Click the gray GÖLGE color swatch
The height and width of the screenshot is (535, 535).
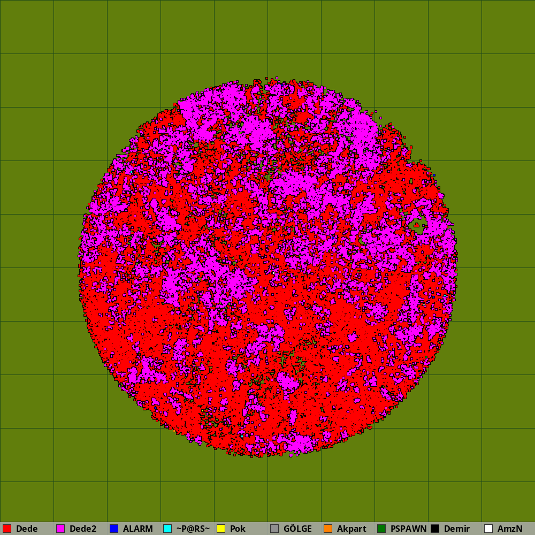coord(274,529)
